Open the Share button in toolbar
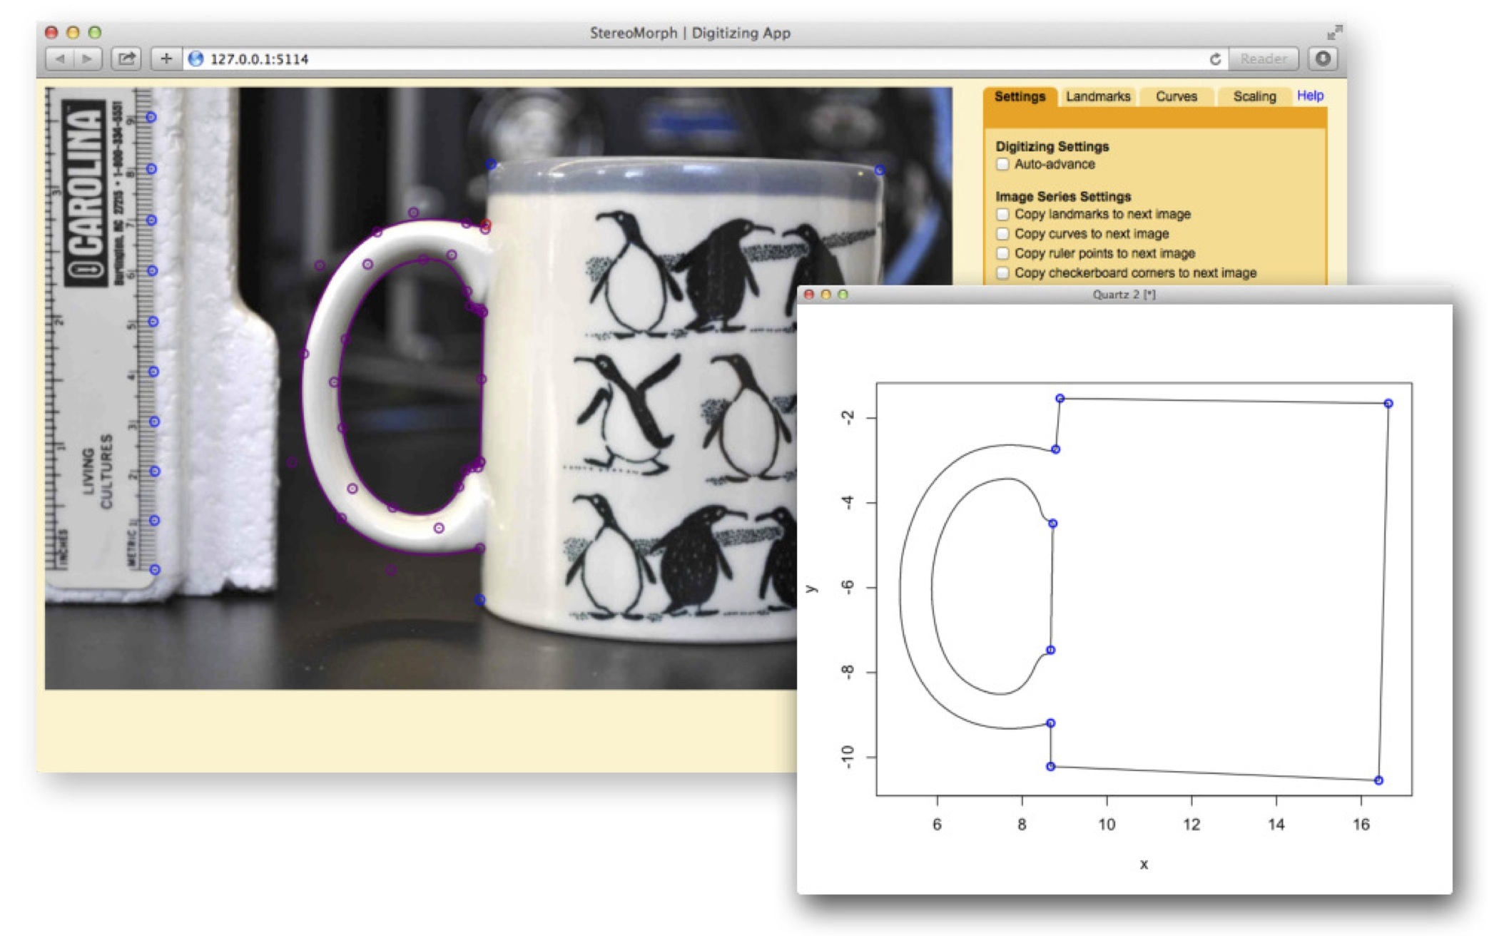The width and height of the screenshot is (1504, 943). tap(126, 59)
